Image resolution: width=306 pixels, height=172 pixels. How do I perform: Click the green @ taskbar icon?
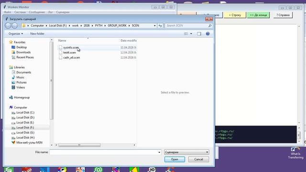coord(98,170)
